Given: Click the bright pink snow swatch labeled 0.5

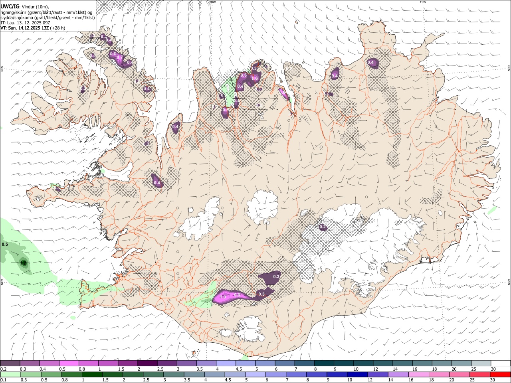Looking at the screenshot, I should click(69, 363).
